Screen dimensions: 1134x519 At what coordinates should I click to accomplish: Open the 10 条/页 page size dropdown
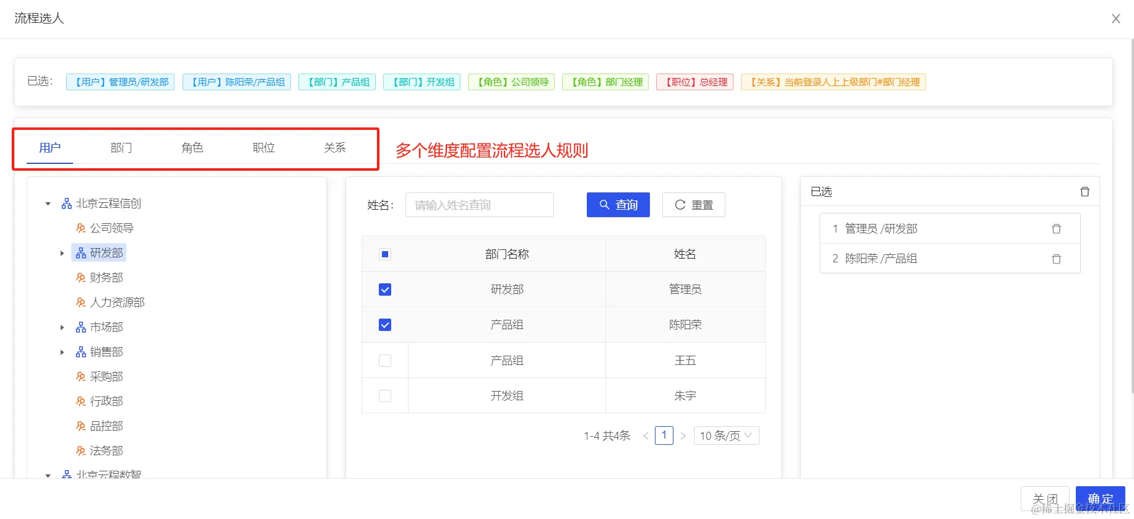(x=726, y=435)
